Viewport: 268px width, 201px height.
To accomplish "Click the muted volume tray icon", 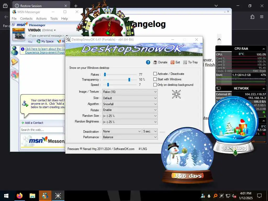I will click(x=234, y=196).
